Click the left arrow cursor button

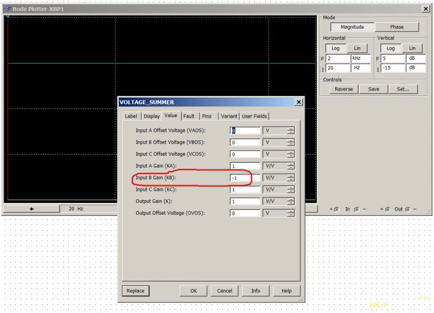click(31, 208)
